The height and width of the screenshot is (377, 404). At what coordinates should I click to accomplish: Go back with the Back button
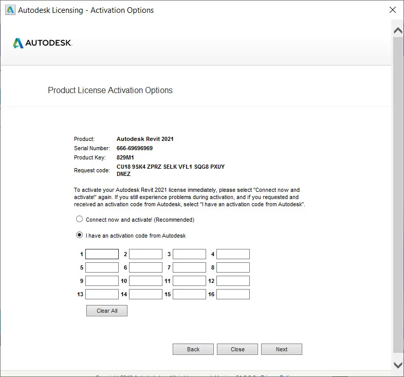click(x=193, y=349)
